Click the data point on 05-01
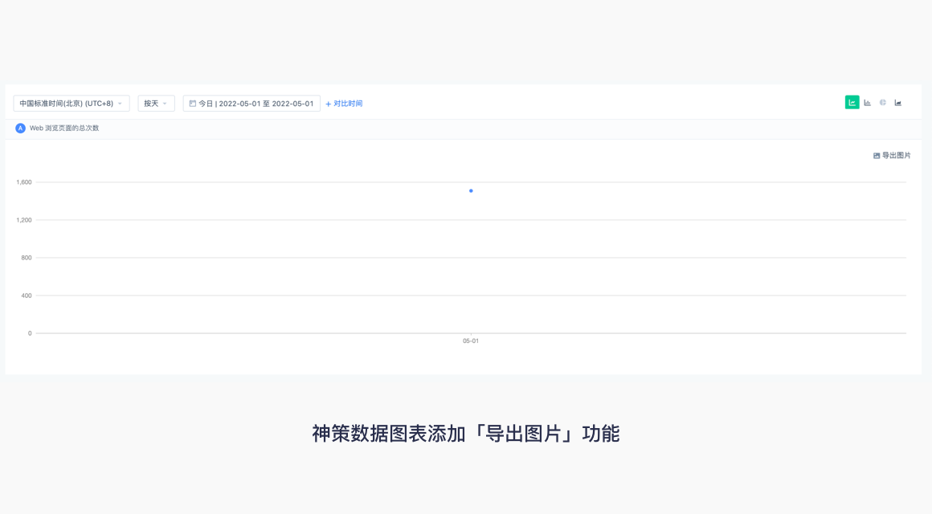This screenshot has height=514, width=932. point(471,191)
